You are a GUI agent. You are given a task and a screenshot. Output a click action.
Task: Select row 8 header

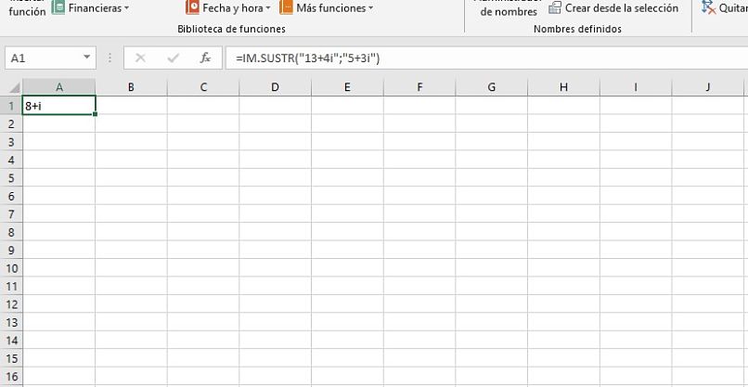[x=11, y=232]
